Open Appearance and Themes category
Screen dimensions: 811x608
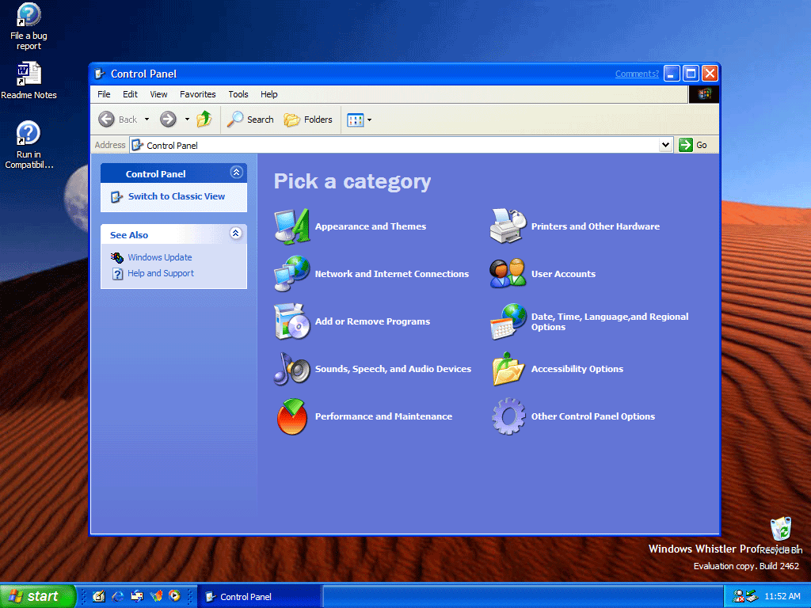click(x=370, y=226)
